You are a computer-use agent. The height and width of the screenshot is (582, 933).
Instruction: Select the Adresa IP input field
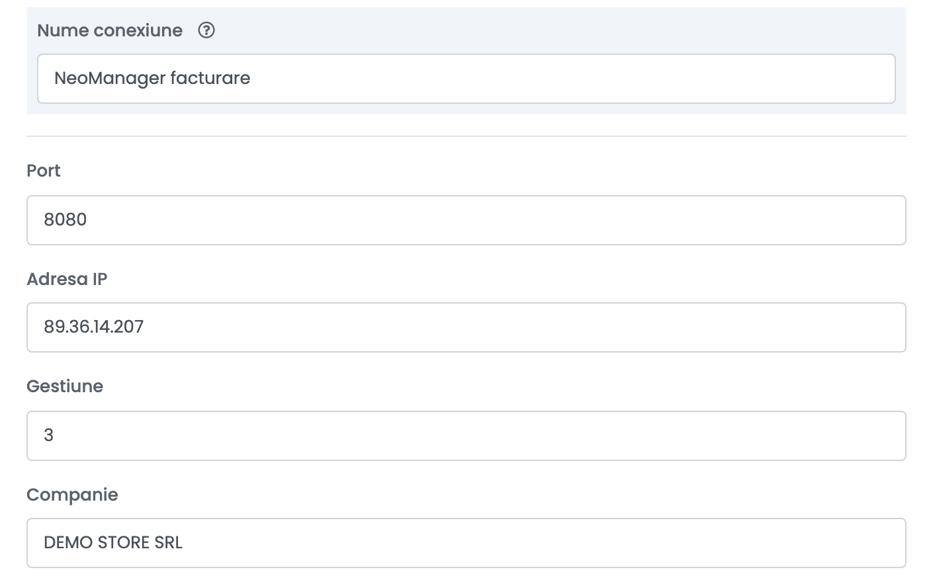[466, 327]
